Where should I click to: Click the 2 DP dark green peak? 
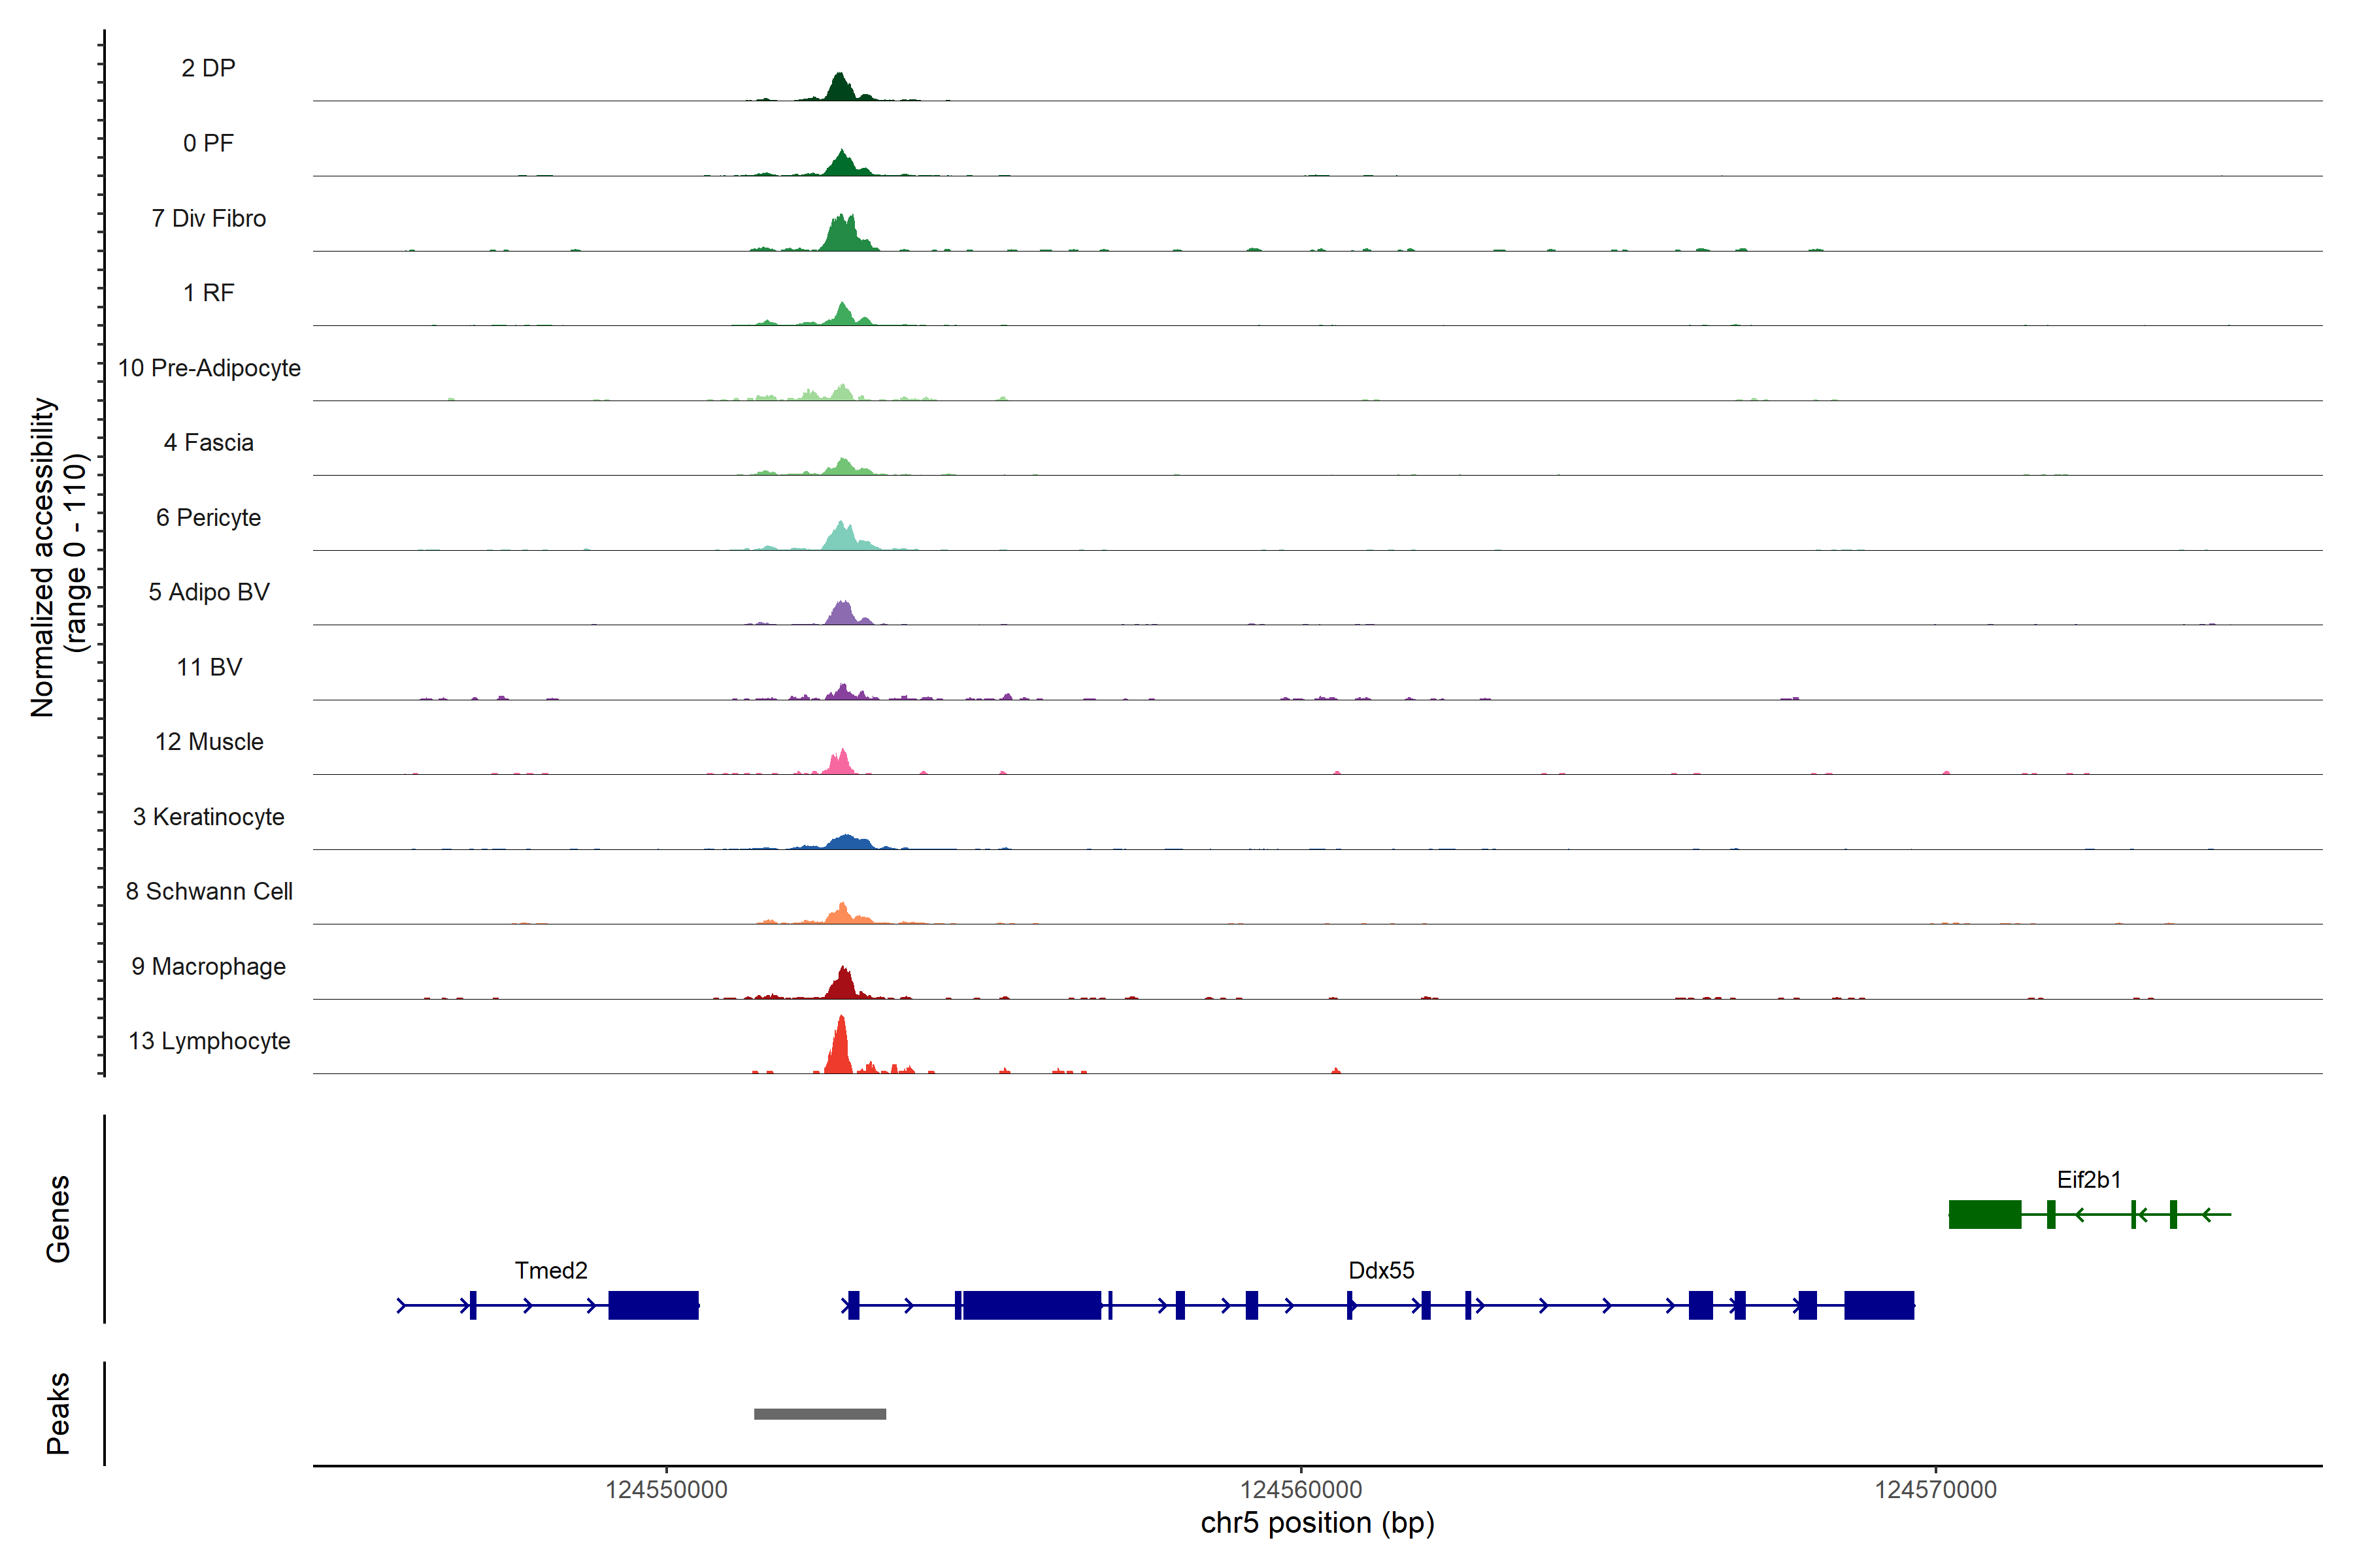point(841,89)
